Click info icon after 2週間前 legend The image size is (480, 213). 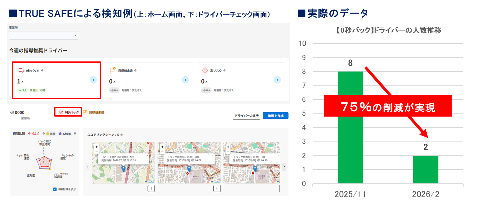(75, 133)
